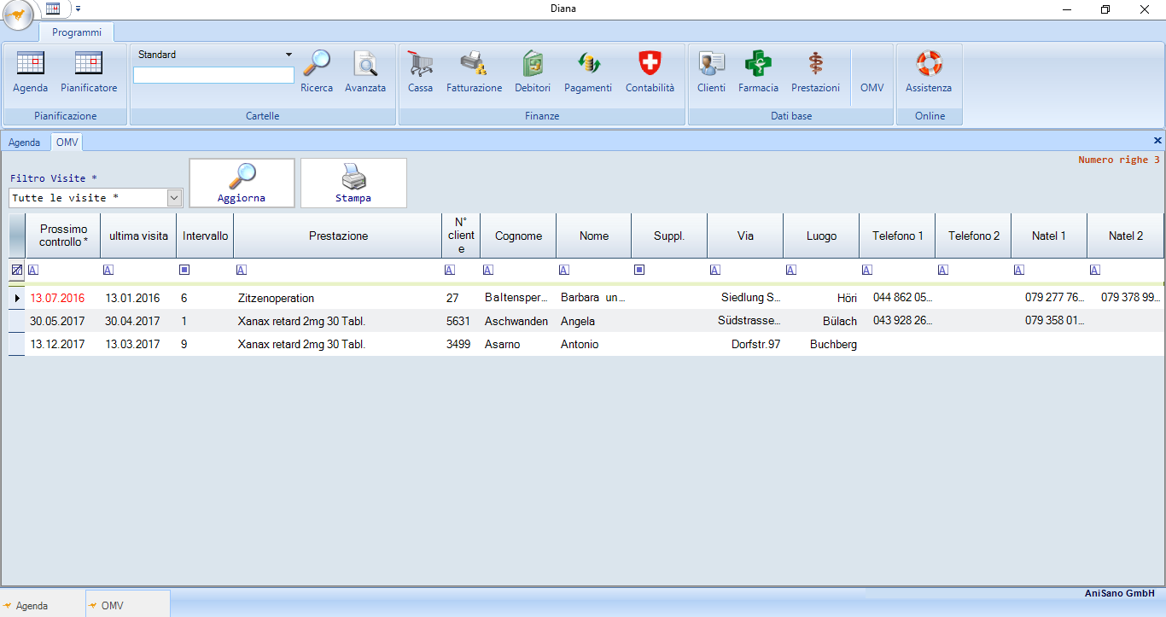Open Avanzata advanced search
This screenshot has width=1166, height=617.
tap(365, 73)
